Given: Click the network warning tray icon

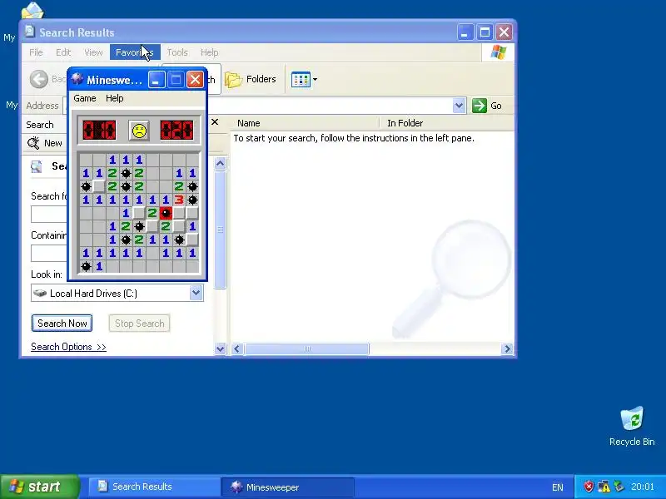Looking at the screenshot, I should click(604, 487).
